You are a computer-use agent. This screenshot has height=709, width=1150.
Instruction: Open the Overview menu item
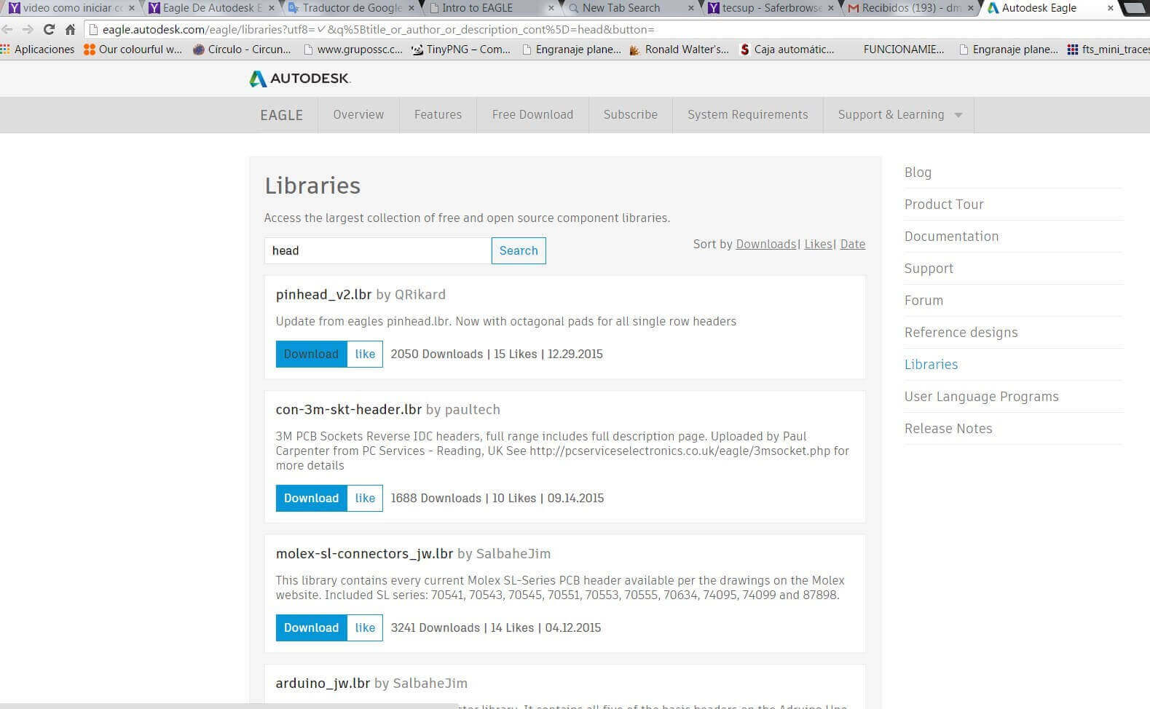[x=358, y=115]
